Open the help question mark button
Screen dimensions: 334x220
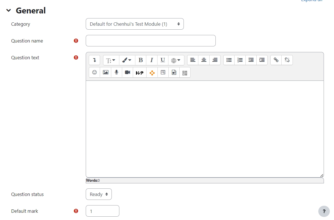(x=324, y=211)
